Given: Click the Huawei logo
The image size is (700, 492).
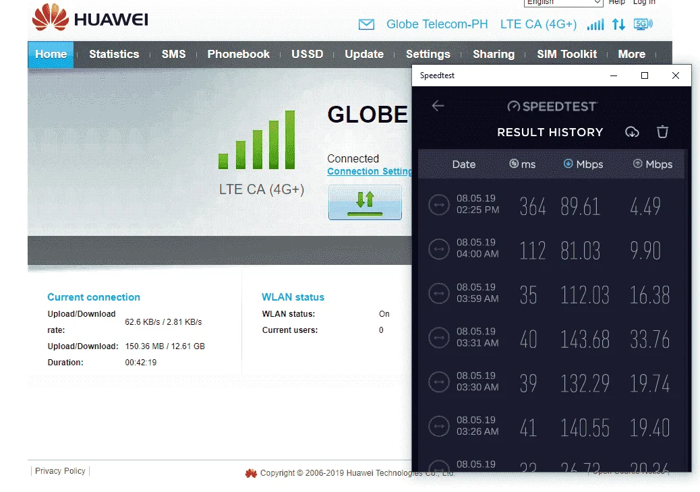Looking at the screenshot, I should [90, 18].
